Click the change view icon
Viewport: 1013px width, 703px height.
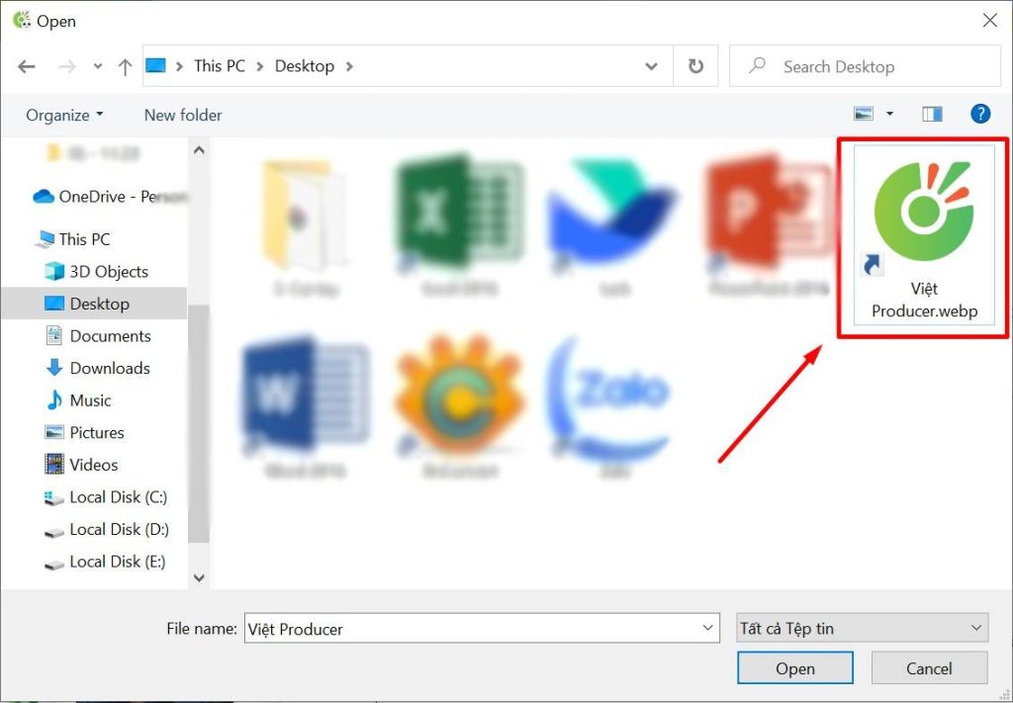click(864, 115)
